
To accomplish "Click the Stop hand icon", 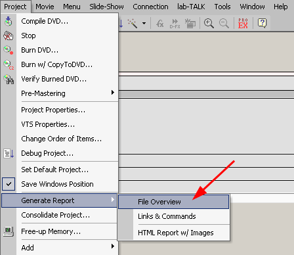I will pos(9,35).
